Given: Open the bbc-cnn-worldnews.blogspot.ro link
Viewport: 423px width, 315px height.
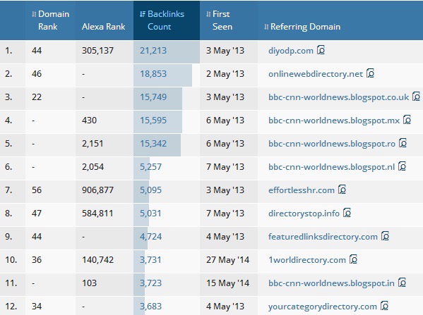Looking at the screenshot, I should point(332,144).
